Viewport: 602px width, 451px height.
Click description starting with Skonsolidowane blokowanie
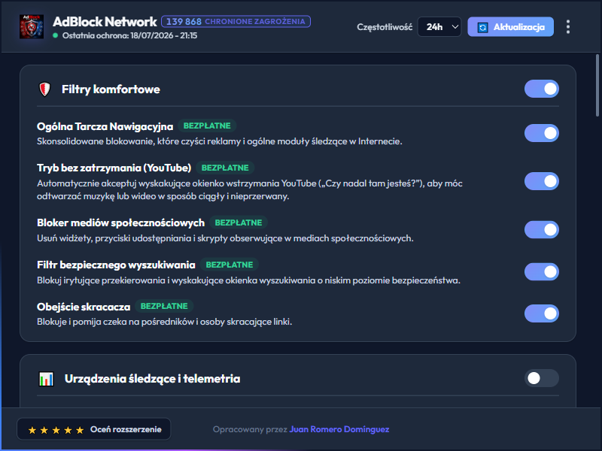220,141
